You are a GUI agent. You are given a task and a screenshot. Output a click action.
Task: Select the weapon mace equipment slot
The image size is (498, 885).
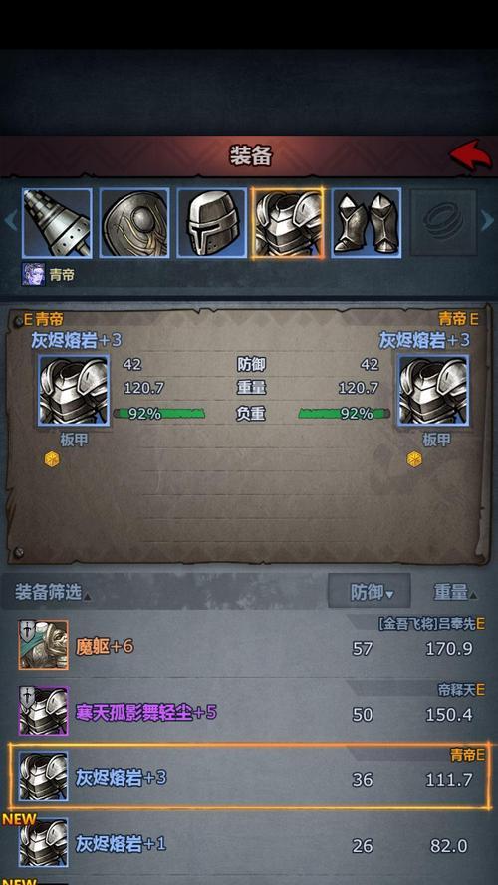click(57, 223)
